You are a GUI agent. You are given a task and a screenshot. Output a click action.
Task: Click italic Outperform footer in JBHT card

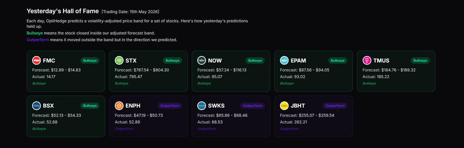(289, 129)
